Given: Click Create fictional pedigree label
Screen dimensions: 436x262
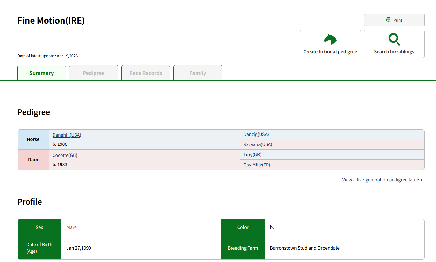Looking at the screenshot, I should pyautogui.click(x=330, y=52).
